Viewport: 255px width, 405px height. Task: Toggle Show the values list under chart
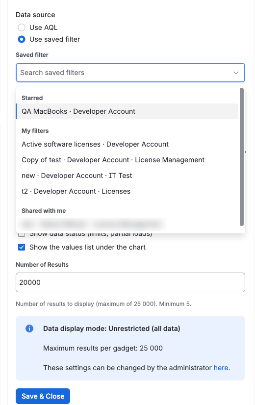tap(22, 247)
